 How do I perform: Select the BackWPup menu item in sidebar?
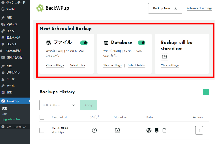coord(15,101)
